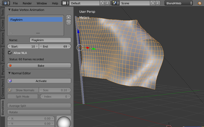Click Activate in Normal Editor
This screenshot has width=204, height=127.
click(39, 81)
